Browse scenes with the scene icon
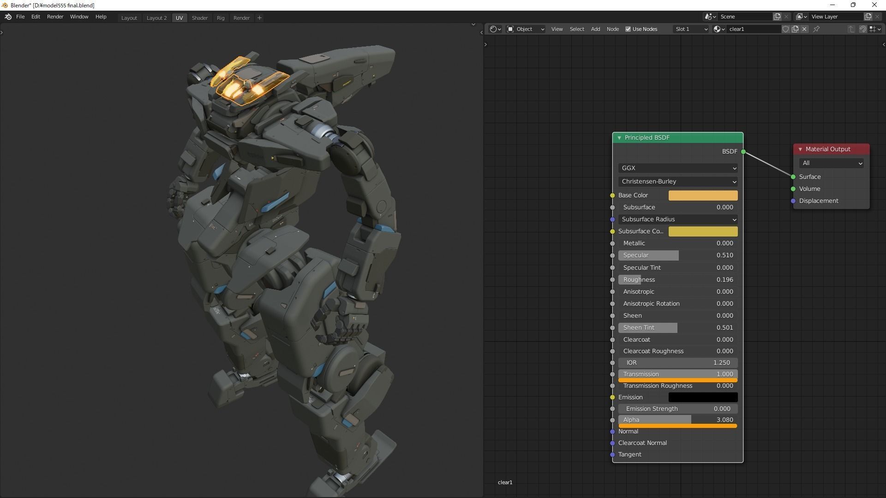886x498 pixels. pos(710,17)
